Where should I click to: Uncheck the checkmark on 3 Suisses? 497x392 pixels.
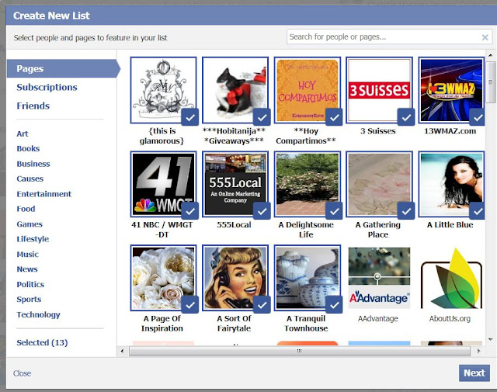point(406,117)
